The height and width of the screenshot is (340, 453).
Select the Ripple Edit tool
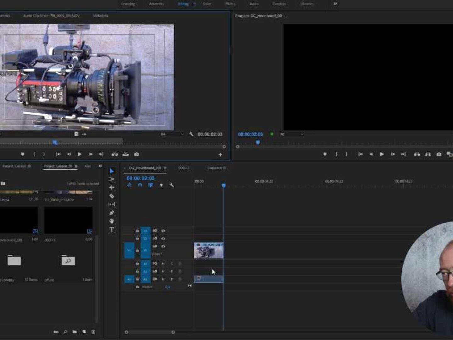click(112, 187)
